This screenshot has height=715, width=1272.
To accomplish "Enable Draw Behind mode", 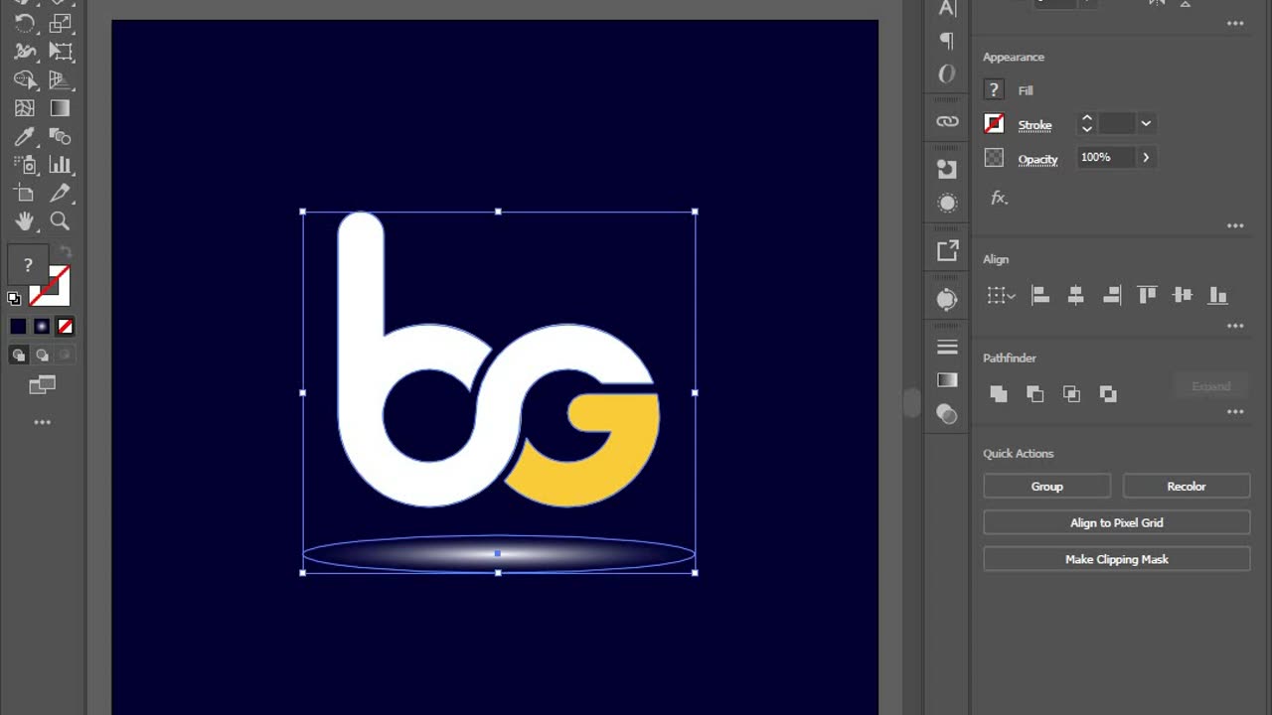I will pyautogui.click(x=42, y=355).
